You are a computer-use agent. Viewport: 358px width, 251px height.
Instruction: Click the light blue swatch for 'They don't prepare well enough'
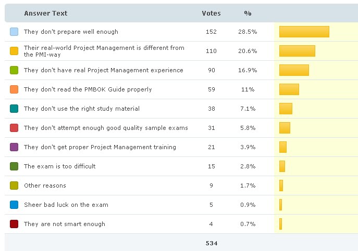coord(14,32)
